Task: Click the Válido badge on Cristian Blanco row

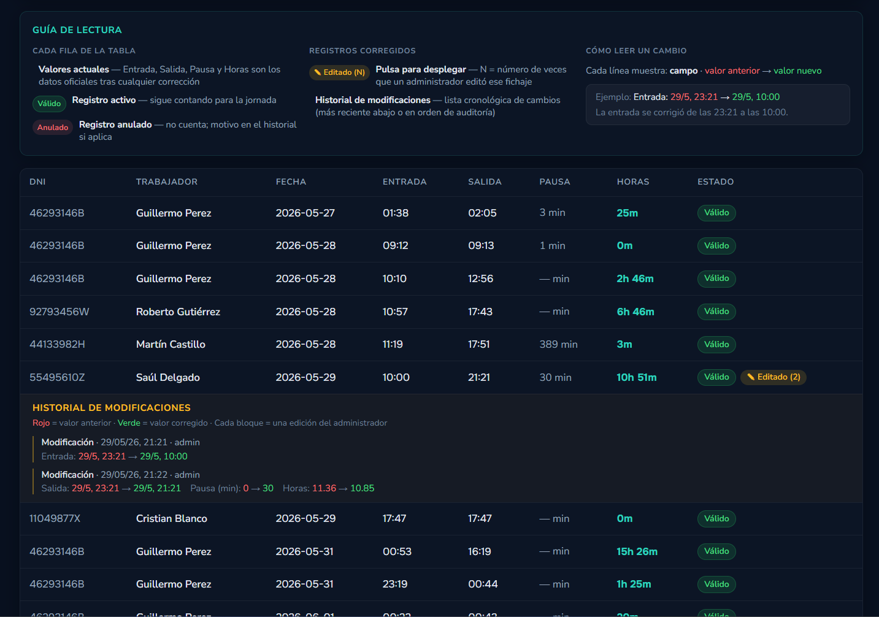Action: coord(716,519)
